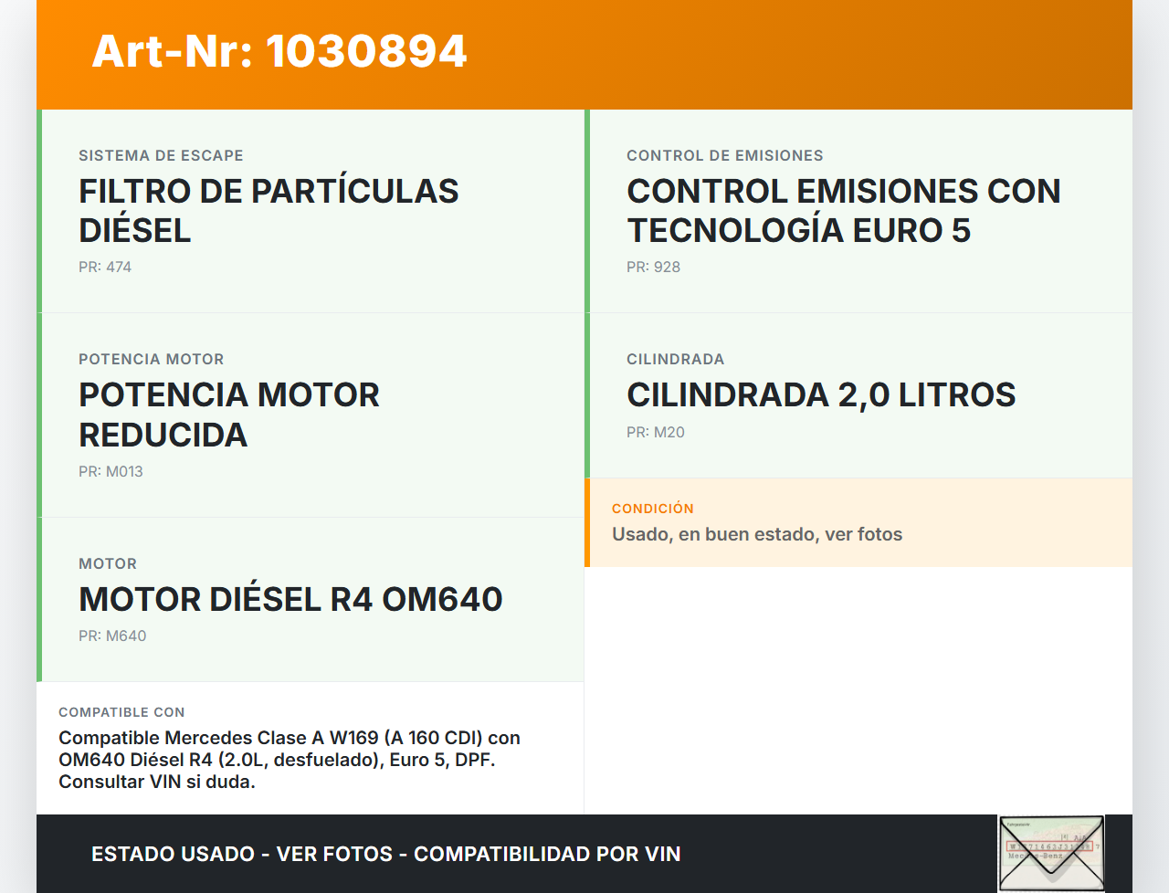
Task: Click the Art-Nr: 1030894 heading
Action: tap(279, 51)
